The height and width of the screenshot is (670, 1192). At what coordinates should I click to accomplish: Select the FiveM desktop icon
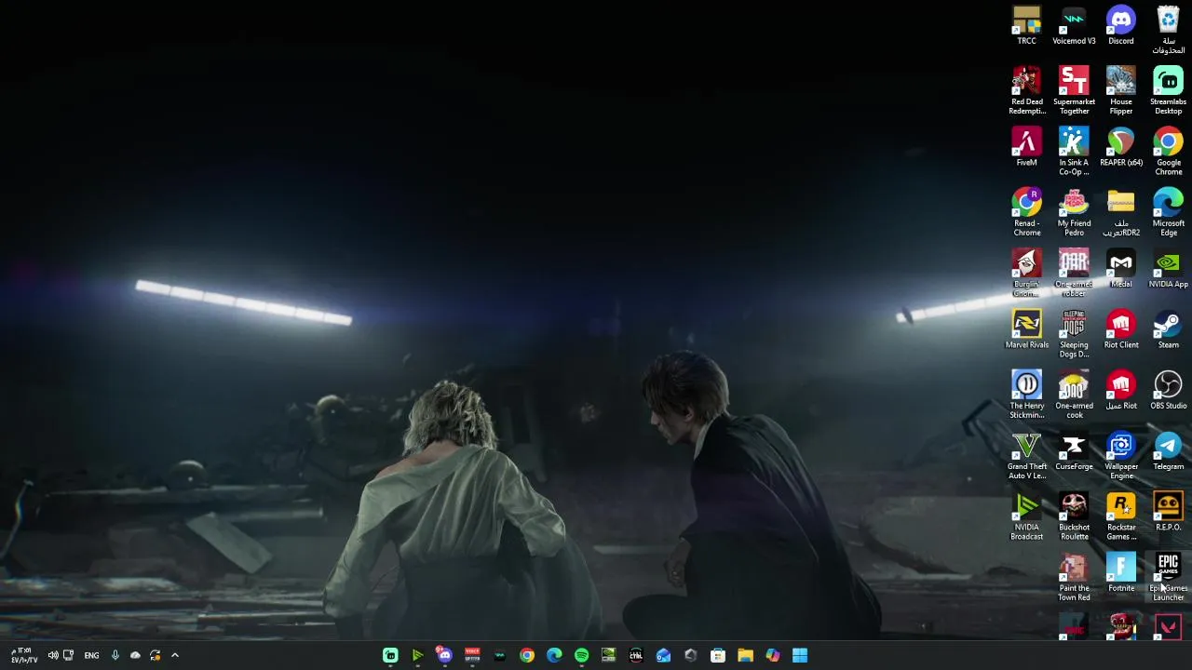(1026, 147)
